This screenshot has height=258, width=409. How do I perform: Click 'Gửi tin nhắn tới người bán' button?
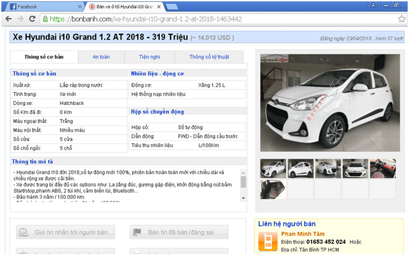(x=65, y=232)
